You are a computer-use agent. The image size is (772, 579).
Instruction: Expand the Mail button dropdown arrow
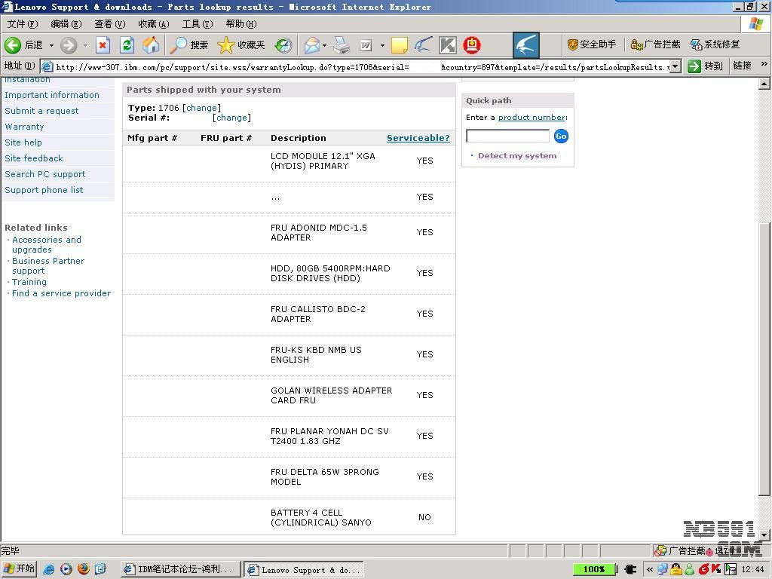click(x=324, y=45)
